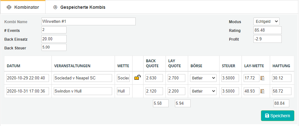
Task: Click lay quote 2.200 field
Action: point(177,91)
